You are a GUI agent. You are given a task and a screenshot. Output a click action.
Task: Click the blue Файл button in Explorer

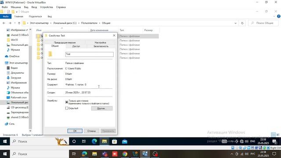(x=6, y=17)
